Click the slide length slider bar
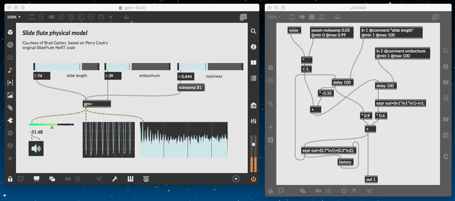Screen dimensions: 455x201 click(x=66, y=66)
